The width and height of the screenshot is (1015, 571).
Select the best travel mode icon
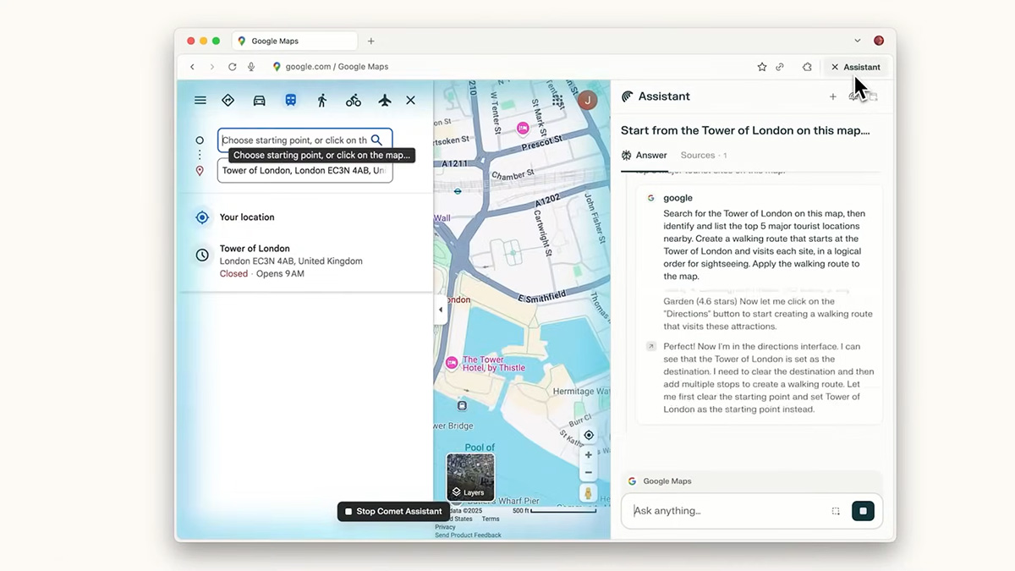tap(228, 101)
